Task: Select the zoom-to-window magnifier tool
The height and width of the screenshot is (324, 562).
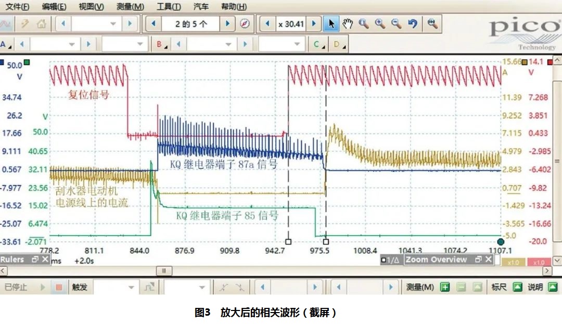Action: pos(364,24)
